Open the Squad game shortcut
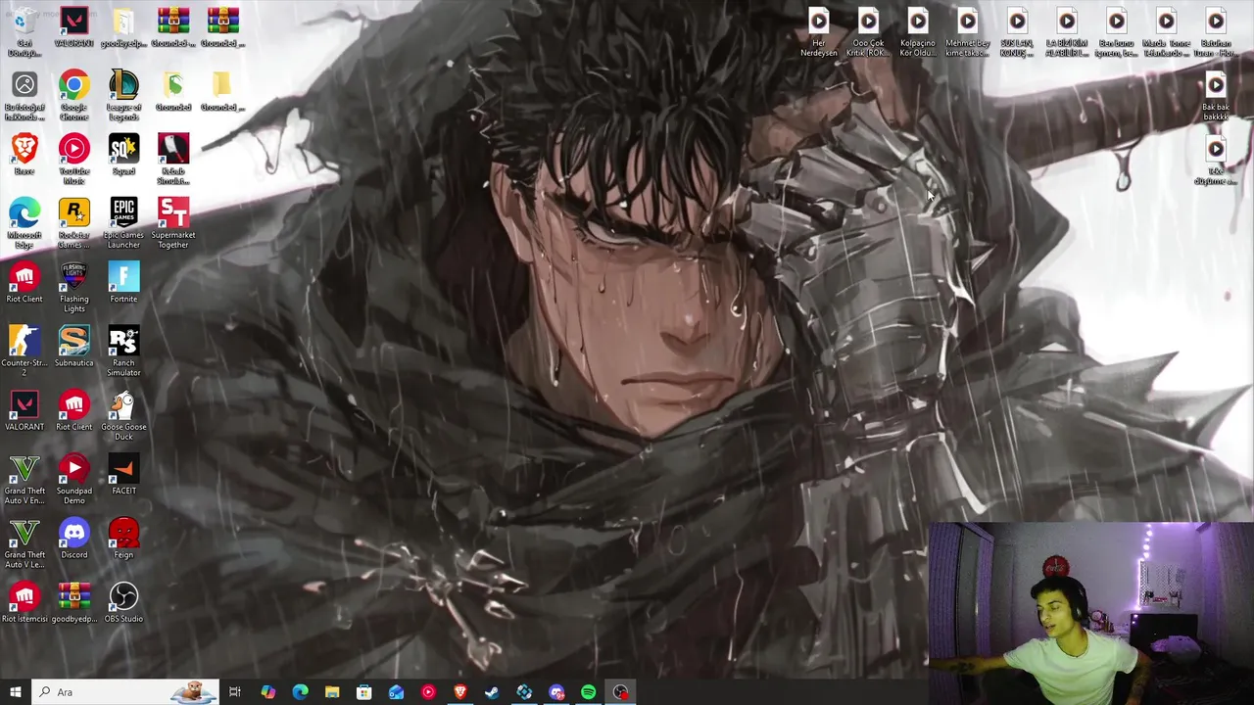The height and width of the screenshot is (705, 1254). (x=123, y=155)
